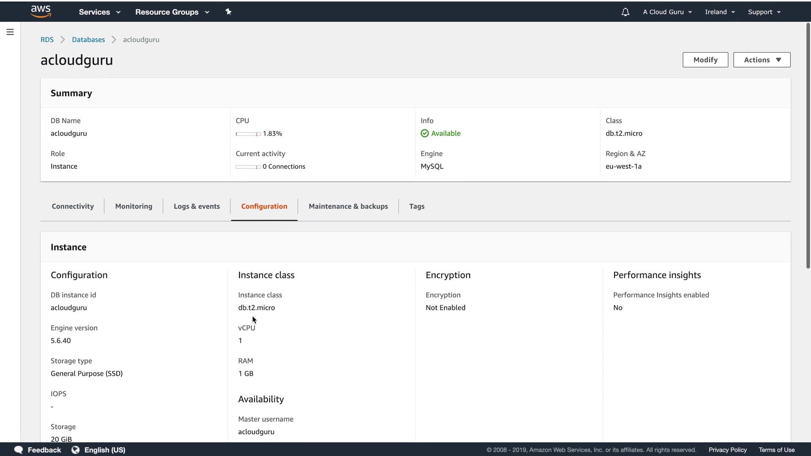Open the hamburger side navigation menu

click(x=10, y=32)
